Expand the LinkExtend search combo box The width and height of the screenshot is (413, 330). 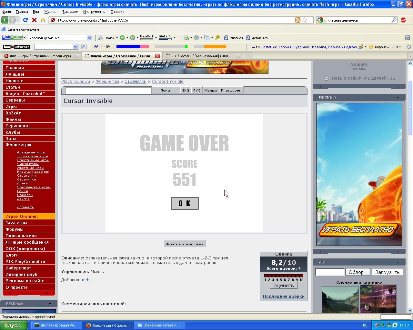click(89, 38)
